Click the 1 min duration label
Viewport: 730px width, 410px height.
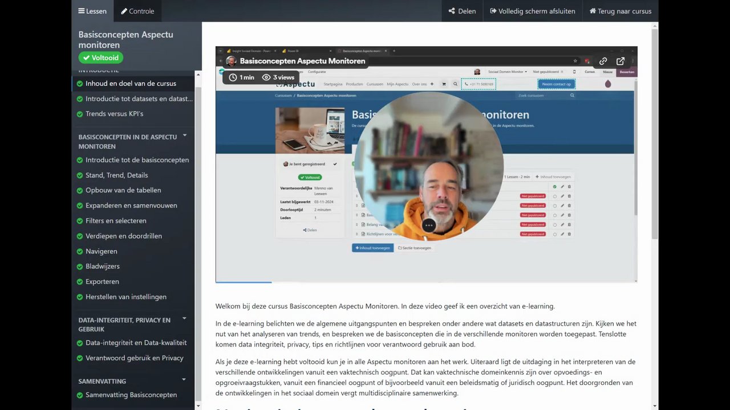coord(242,77)
